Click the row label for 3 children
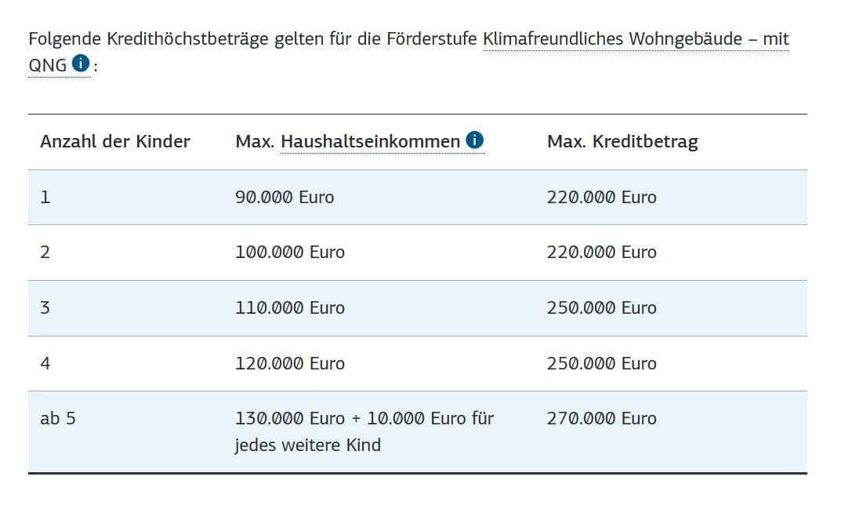This screenshot has height=513, width=841. (x=45, y=308)
